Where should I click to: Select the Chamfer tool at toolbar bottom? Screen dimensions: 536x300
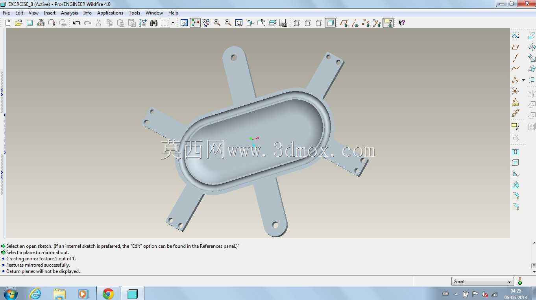coord(515,207)
